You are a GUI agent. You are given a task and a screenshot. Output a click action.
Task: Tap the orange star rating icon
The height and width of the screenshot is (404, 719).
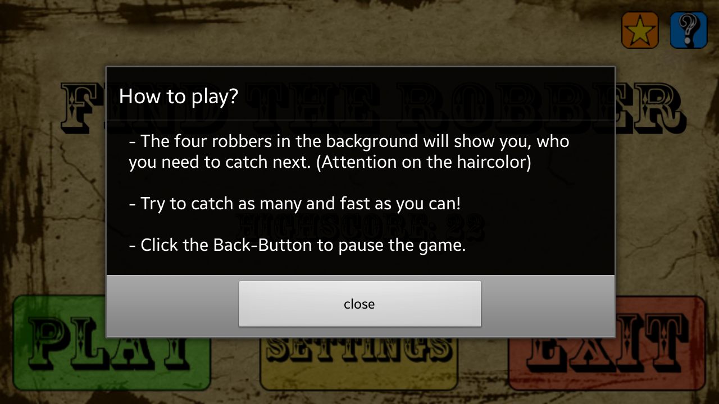pos(640,30)
